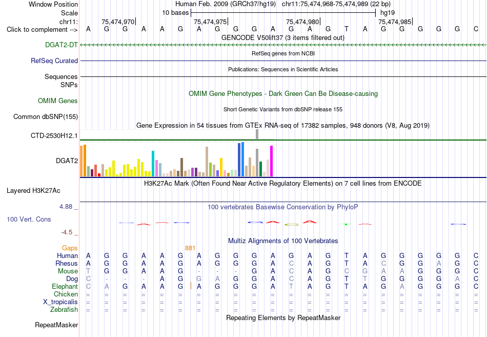The width and height of the screenshot is (487, 337).
Task: Open the RefSeq Curated track label
Action: click(54, 61)
